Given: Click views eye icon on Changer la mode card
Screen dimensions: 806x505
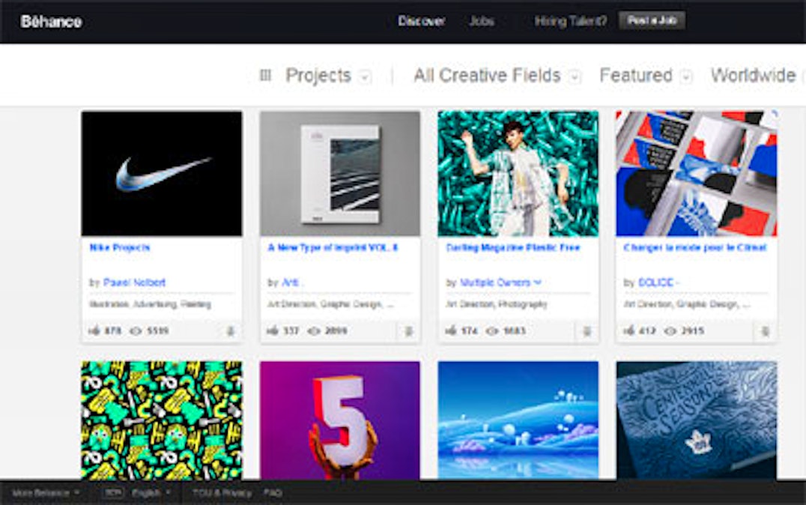Looking at the screenshot, I should [670, 331].
